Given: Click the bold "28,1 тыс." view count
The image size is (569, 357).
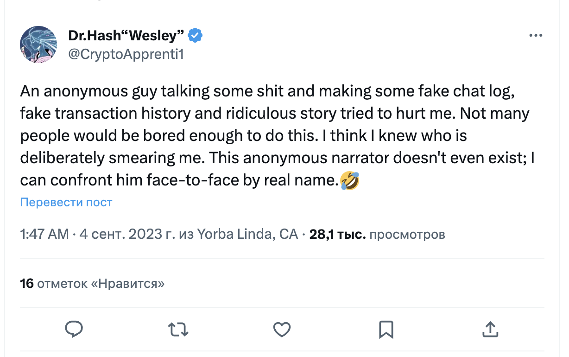Looking at the screenshot, I should (337, 234).
